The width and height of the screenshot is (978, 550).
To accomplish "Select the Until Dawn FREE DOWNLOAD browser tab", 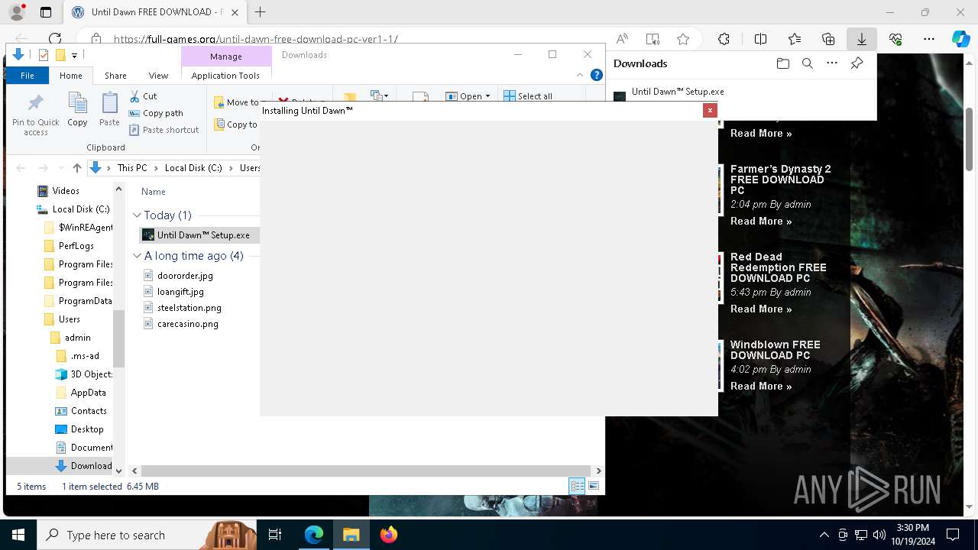I will 155,12.
